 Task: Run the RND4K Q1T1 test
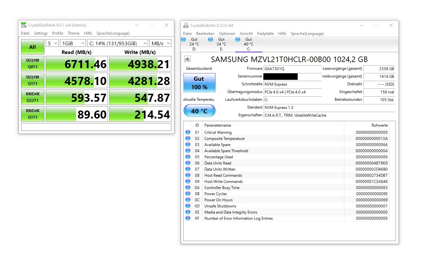click(x=33, y=114)
